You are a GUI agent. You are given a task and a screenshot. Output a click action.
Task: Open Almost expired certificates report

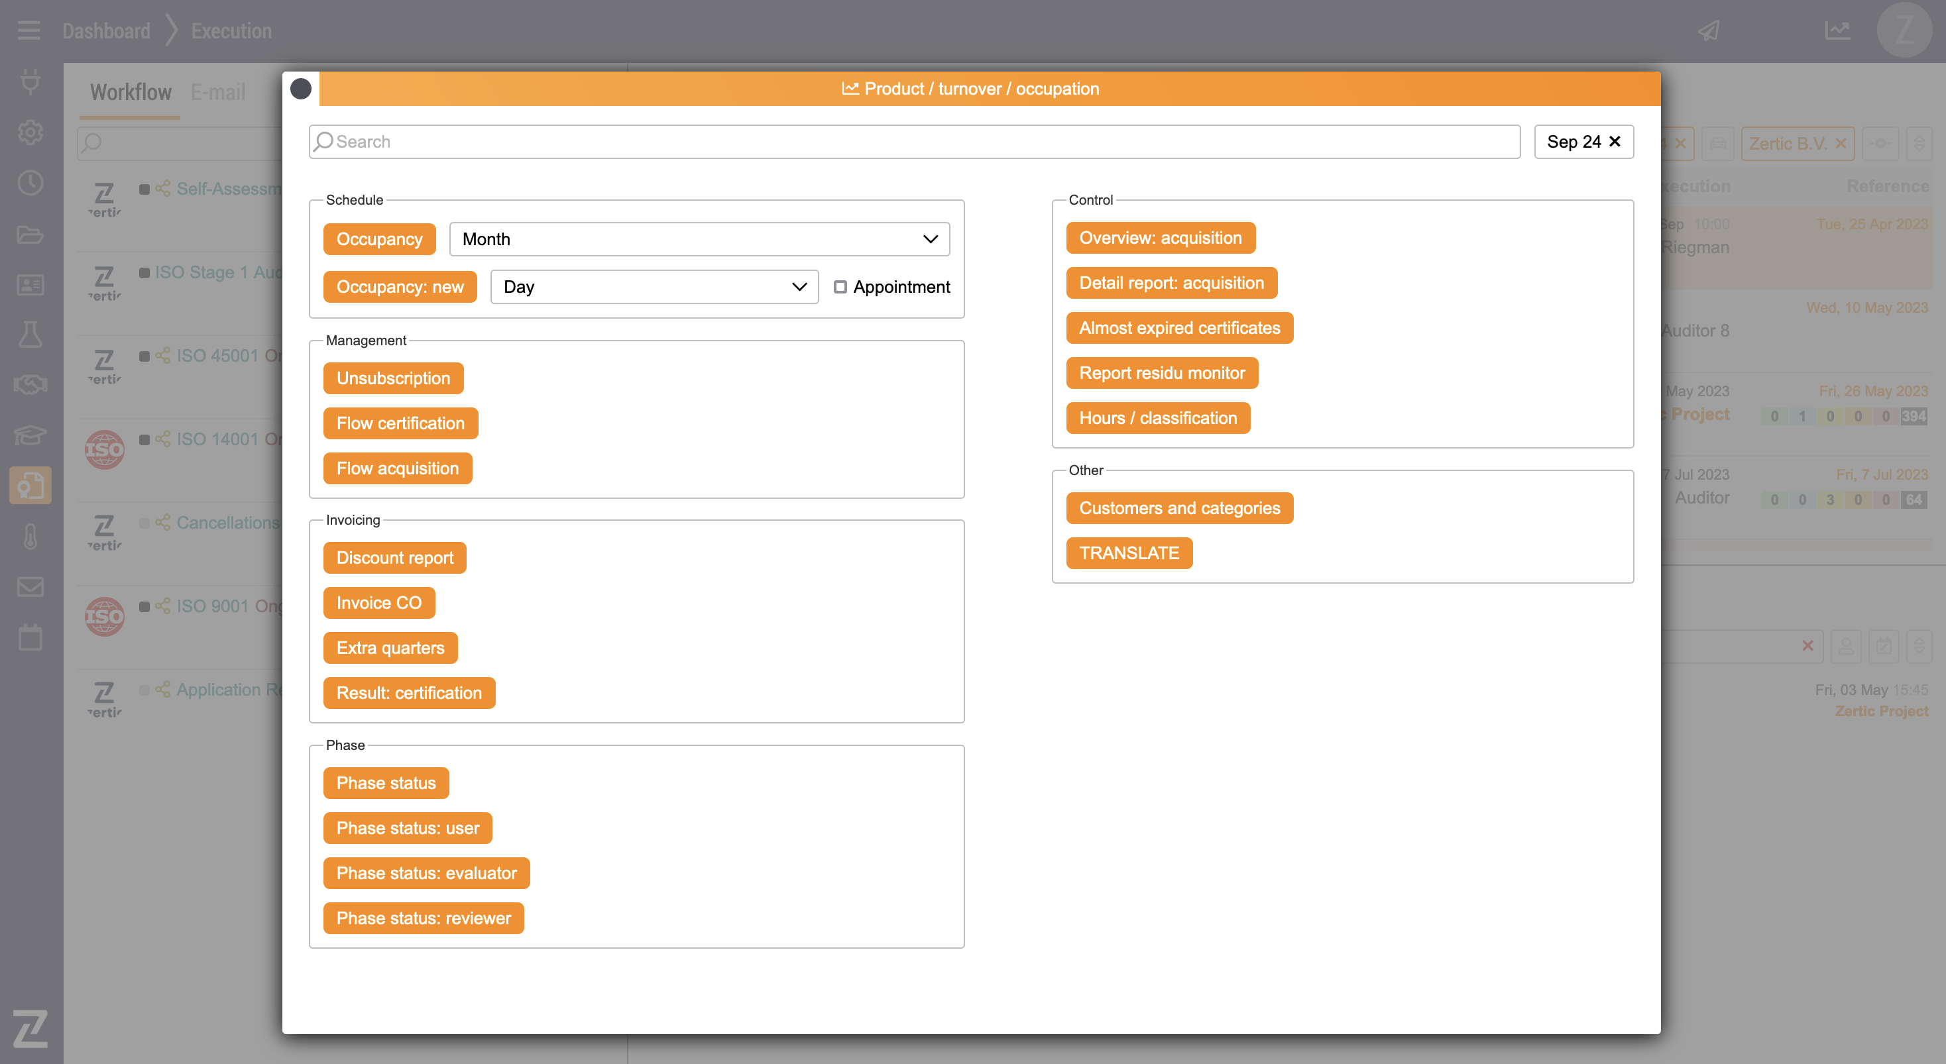(1179, 328)
